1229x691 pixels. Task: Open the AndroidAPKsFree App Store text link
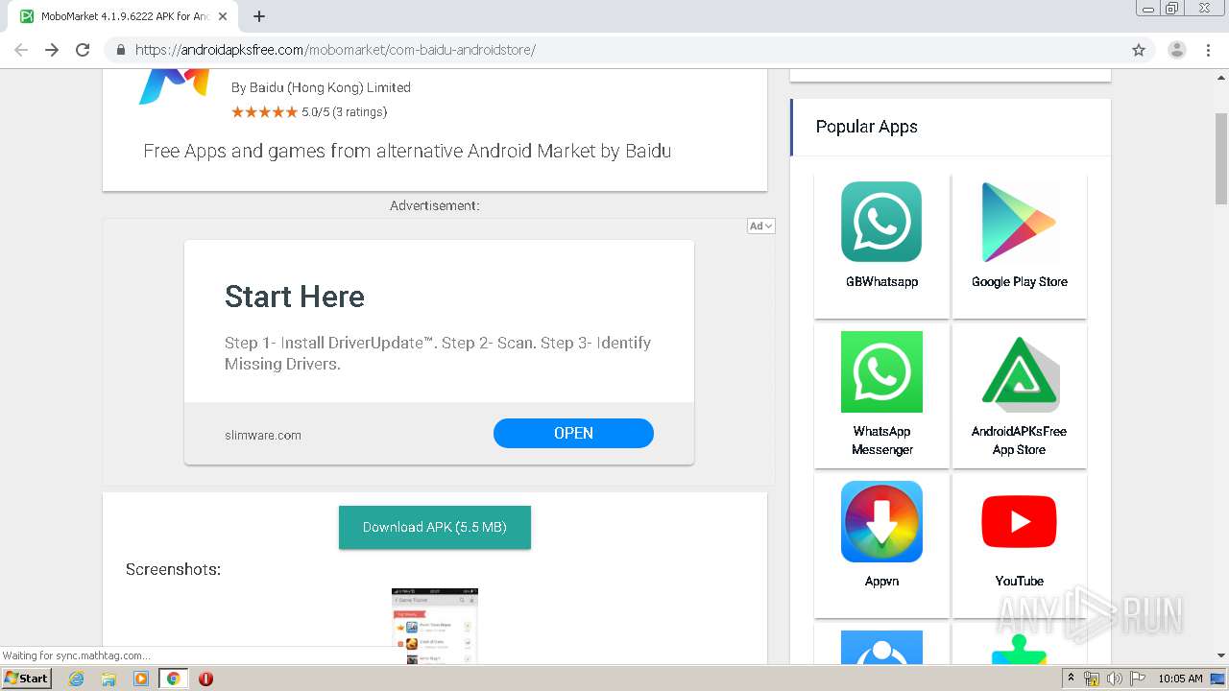pos(1019,441)
